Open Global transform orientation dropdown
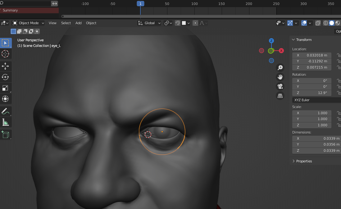Screen dimensions: 341x209 (x=149, y=23)
